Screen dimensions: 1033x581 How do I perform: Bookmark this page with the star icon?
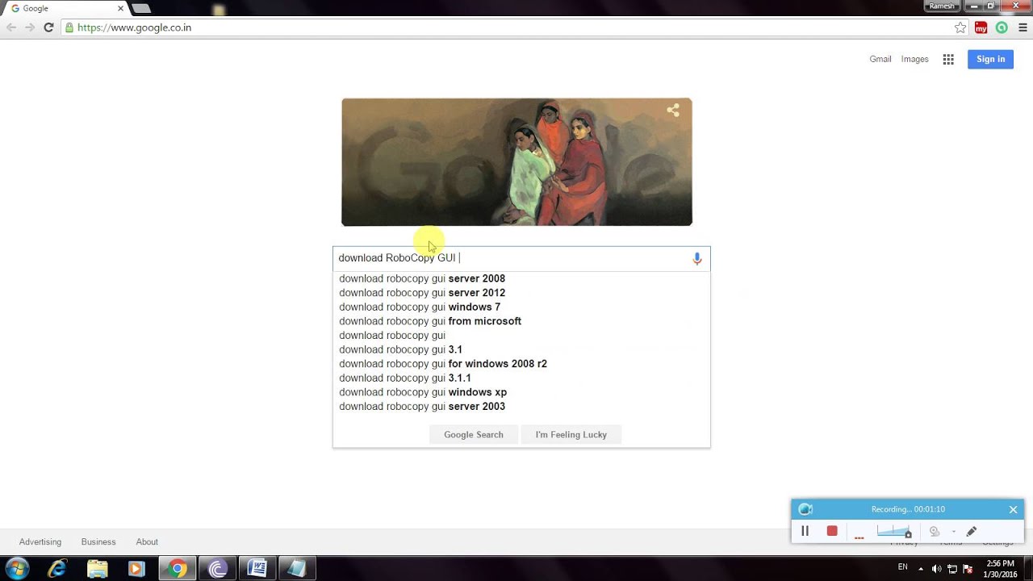960,27
